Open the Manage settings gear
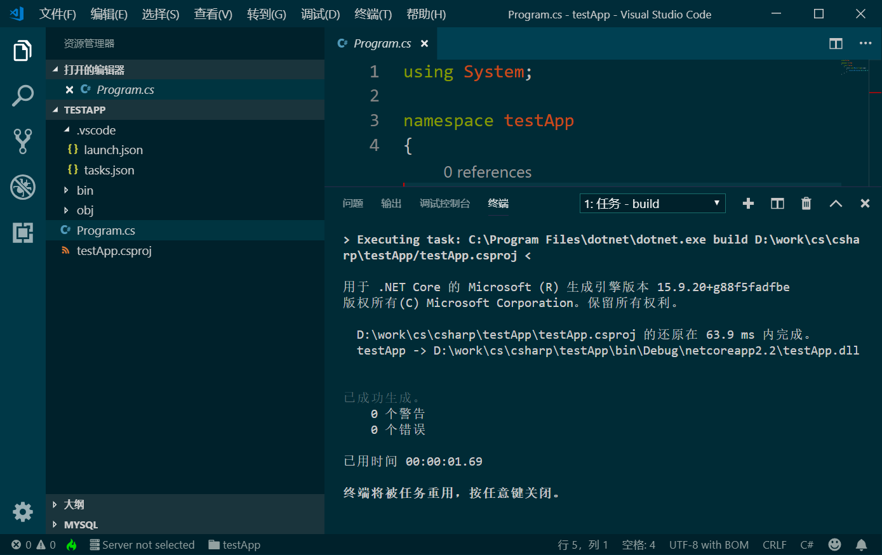The width and height of the screenshot is (882, 555). point(23,511)
